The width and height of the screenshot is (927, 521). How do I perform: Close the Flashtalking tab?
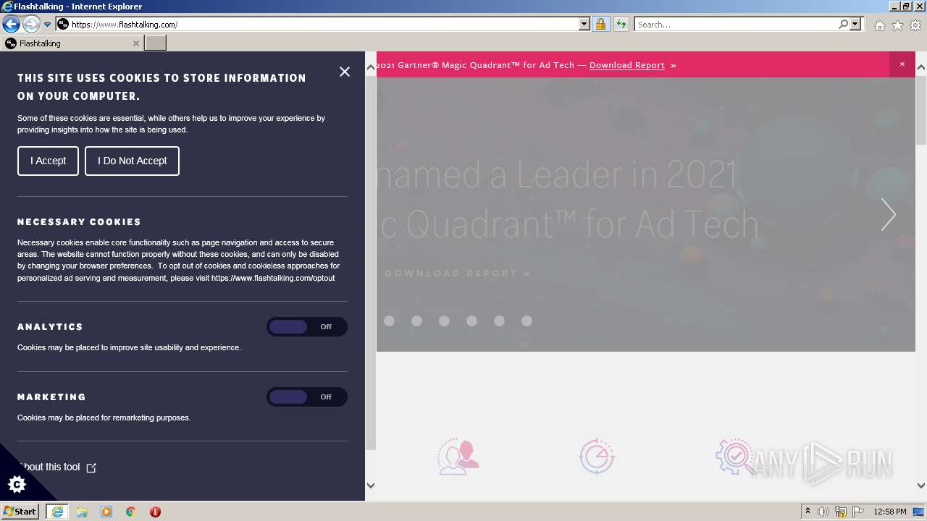(x=135, y=43)
